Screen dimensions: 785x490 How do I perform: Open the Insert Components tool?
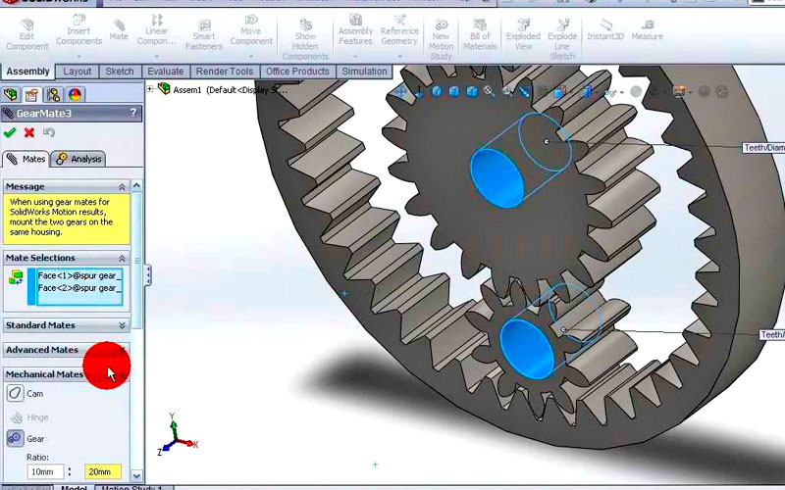pos(78,32)
